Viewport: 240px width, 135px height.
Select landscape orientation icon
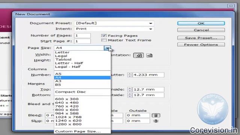(x=149, y=55)
